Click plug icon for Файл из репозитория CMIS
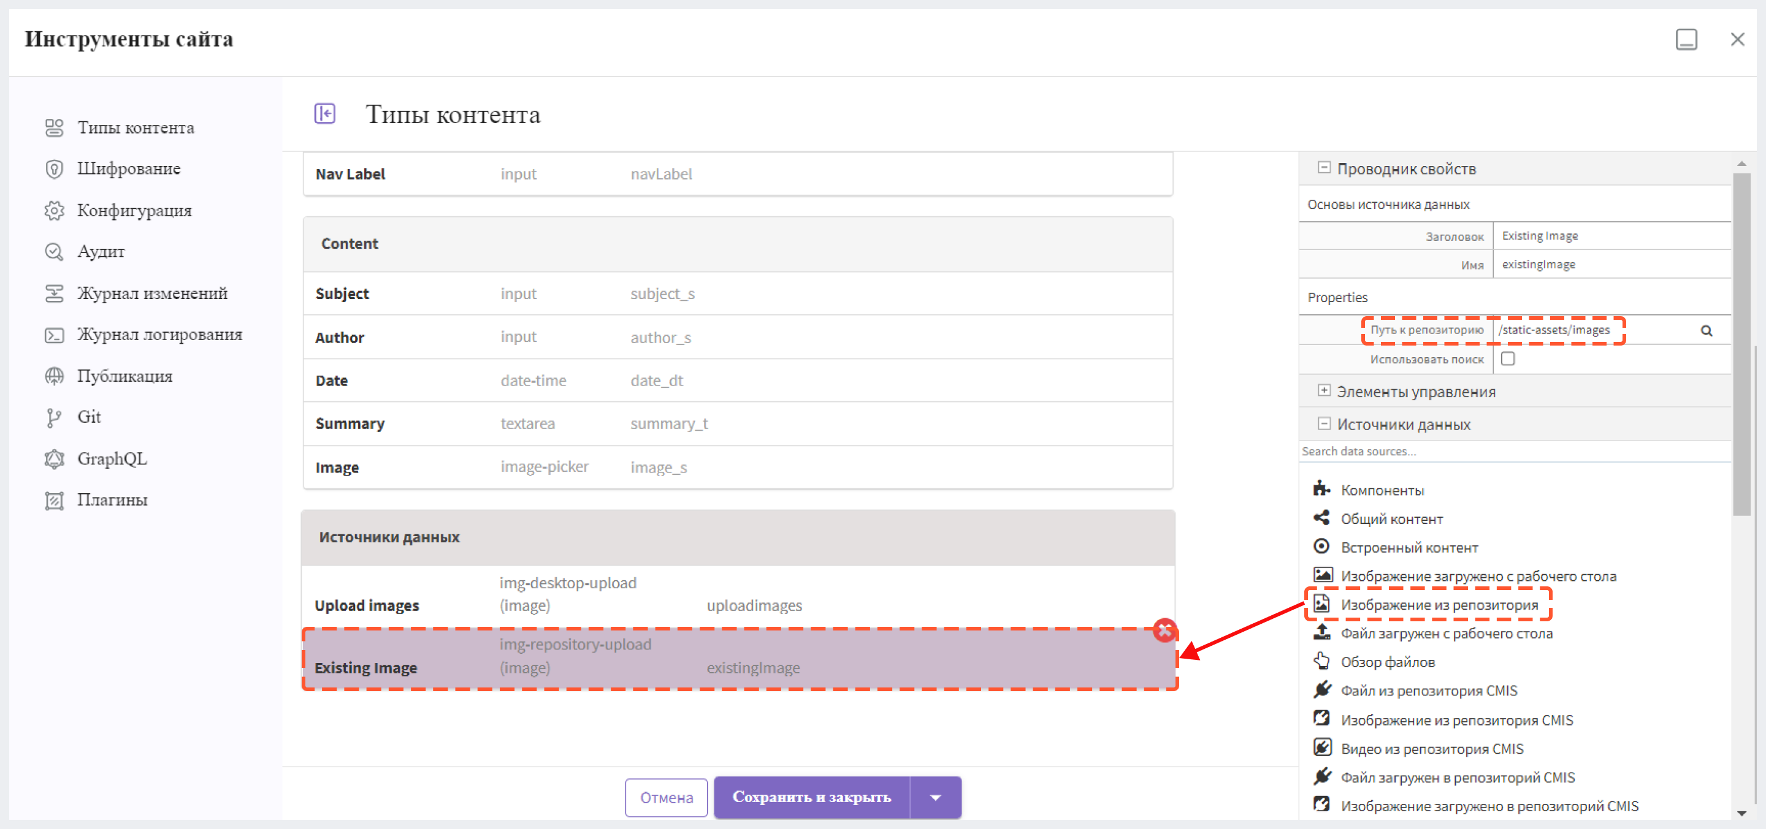The image size is (1766, 829). coord(1322,690)
